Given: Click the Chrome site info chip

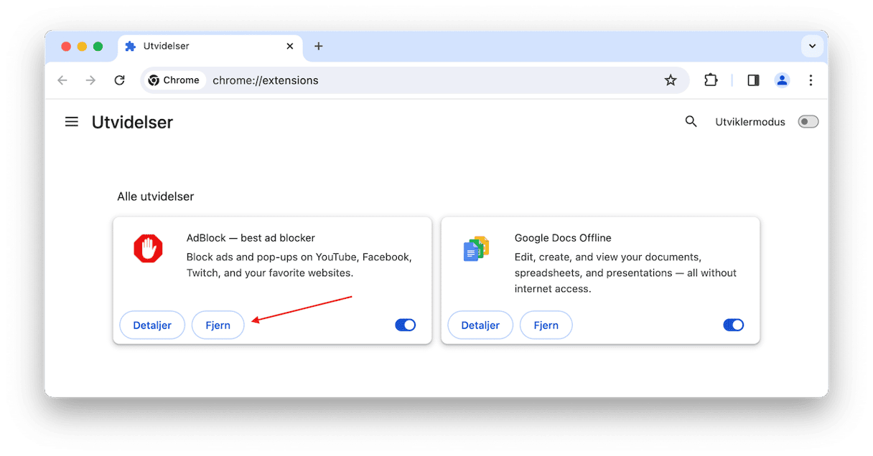Looking at the screenshot, I should [x=174, y=80].
